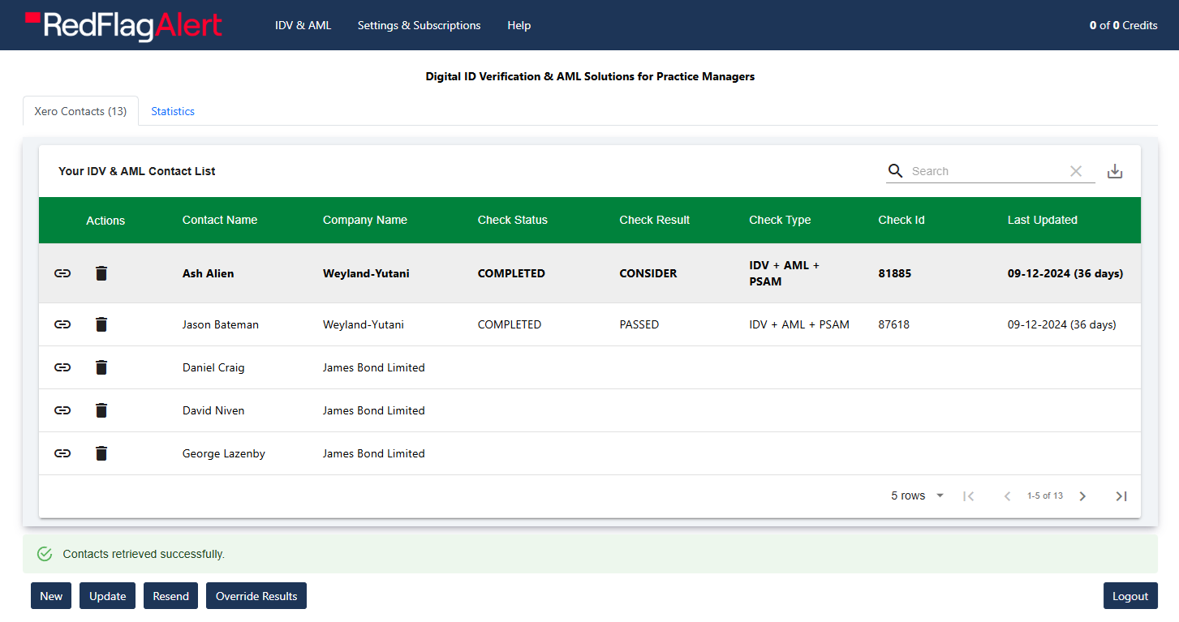Click the RedFlagAlert logo

click(123, 25)
